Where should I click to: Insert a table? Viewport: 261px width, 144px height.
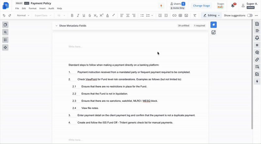(180, 15)
